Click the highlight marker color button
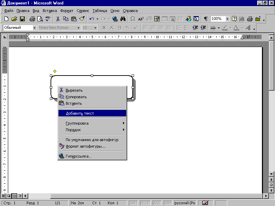Viewport: 275px width, 206px height. click(225, 28)
